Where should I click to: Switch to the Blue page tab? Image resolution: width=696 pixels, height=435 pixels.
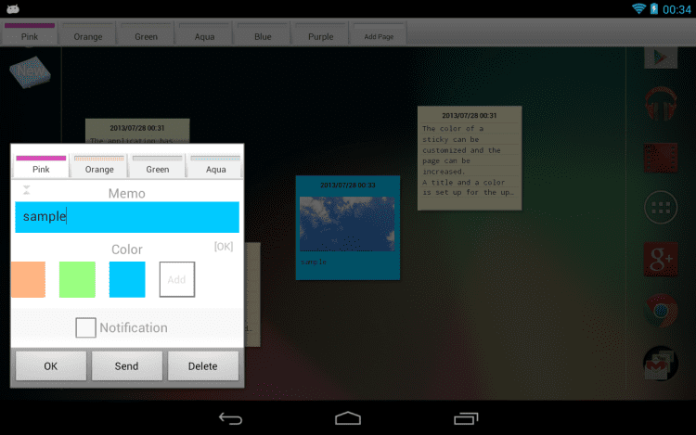pyautogui.click(x=263, y=32)
